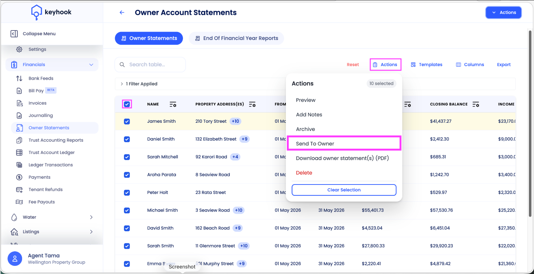Open Trust Account Ledger sidebar item

tap(52, 153)
